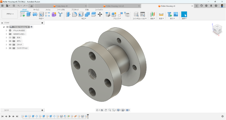Switch to the サーフェス tab
The width and height of the screenshot is (226, 120).
coord(36,10)
